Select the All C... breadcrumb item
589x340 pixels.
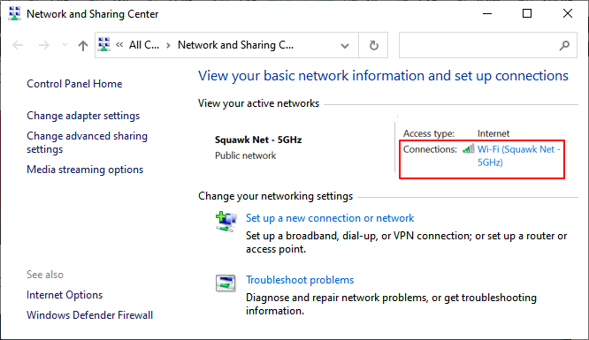point(144,45)
